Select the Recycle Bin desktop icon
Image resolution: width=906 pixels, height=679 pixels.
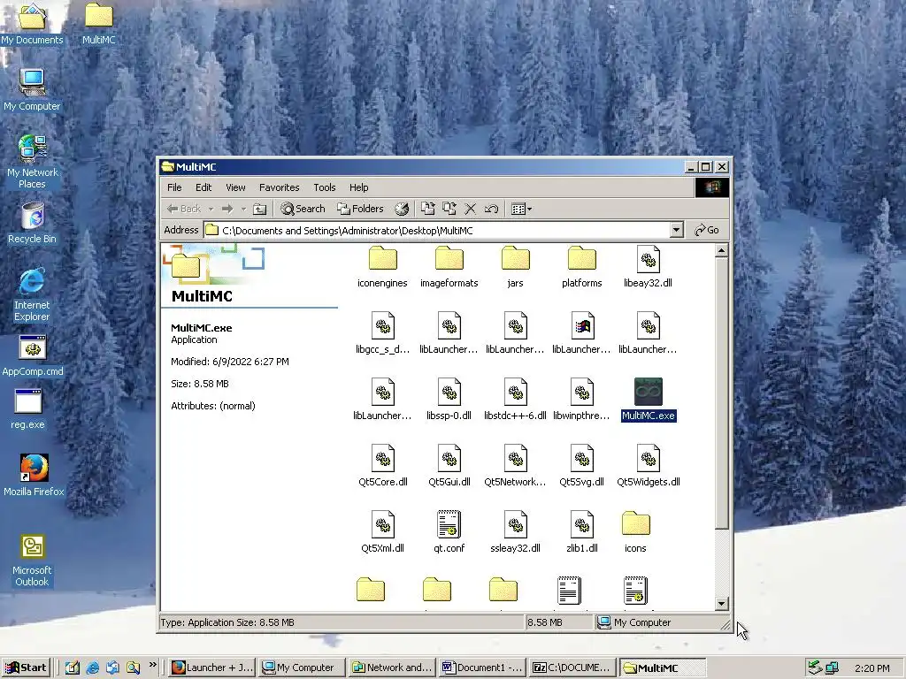(32, 223)
